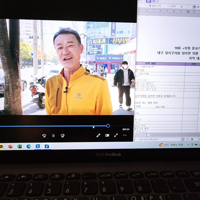Click the '19회 <의정 돋보기' title line
The height and width of the screenshot is (200, 200).
coord(187,48)
